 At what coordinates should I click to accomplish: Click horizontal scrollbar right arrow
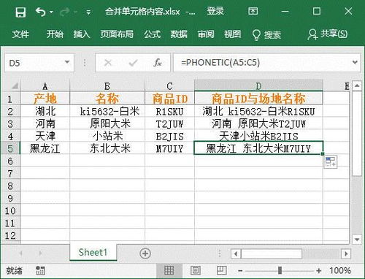(346, 253)
